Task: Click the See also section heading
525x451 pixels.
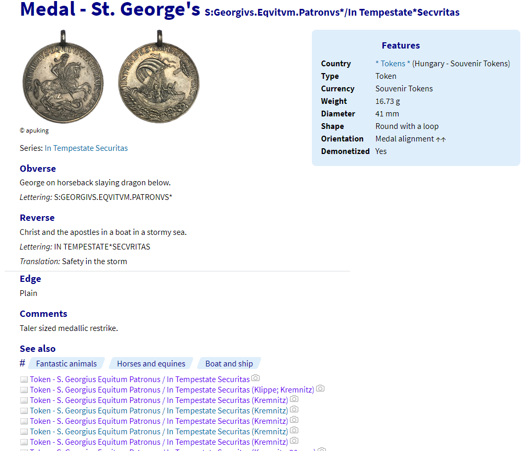Action: coord(38,349)
